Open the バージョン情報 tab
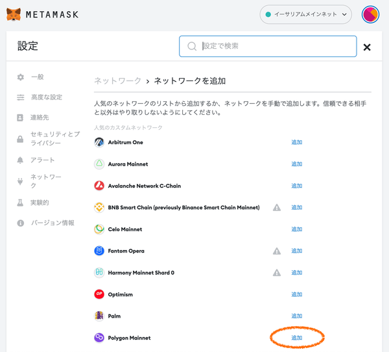 point(53,223)
